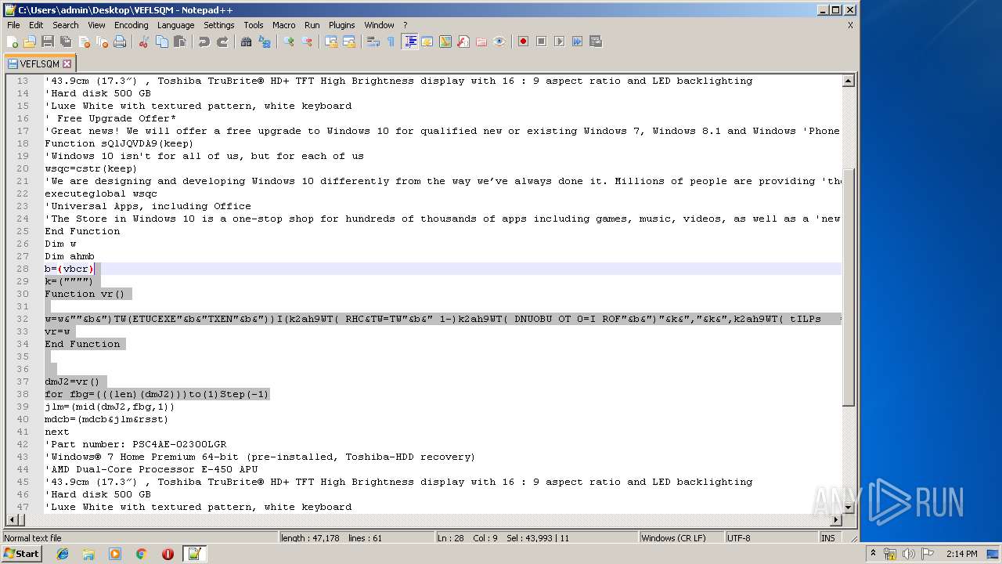Image resolution: width=1002 pixels, height=564 pixels.
Task: Save the current file with the Save icon
Action: [x=48, y=42]
